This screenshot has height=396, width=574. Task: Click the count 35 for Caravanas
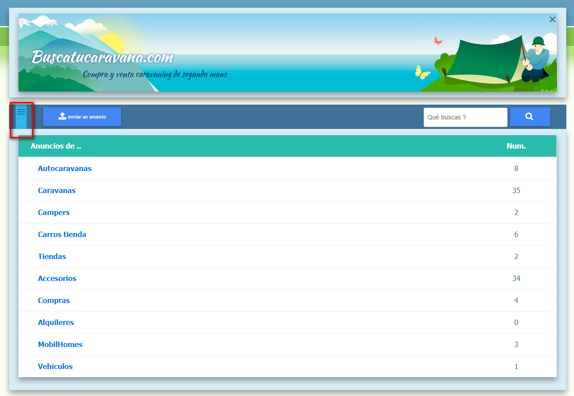pos(516,190)
